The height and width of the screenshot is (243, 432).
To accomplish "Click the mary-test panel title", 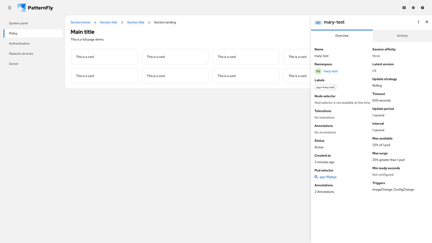I will (x=334, y=22).
